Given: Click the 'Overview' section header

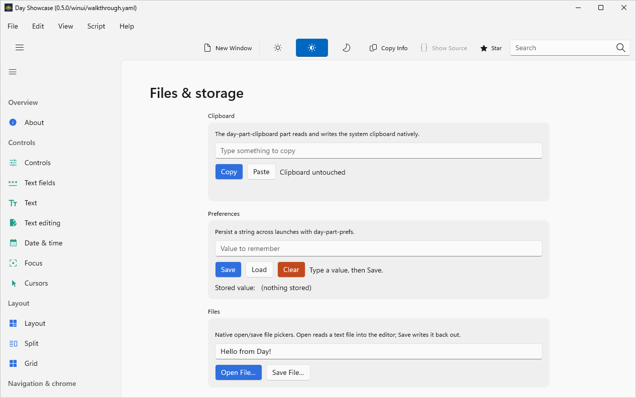Looking at the screenshot, I should coord(23,102).
